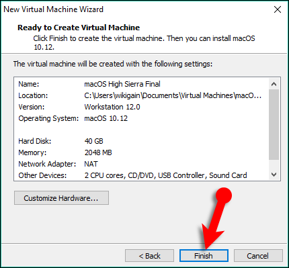Close the wizard window with X
289x268 pixels.
278,9
